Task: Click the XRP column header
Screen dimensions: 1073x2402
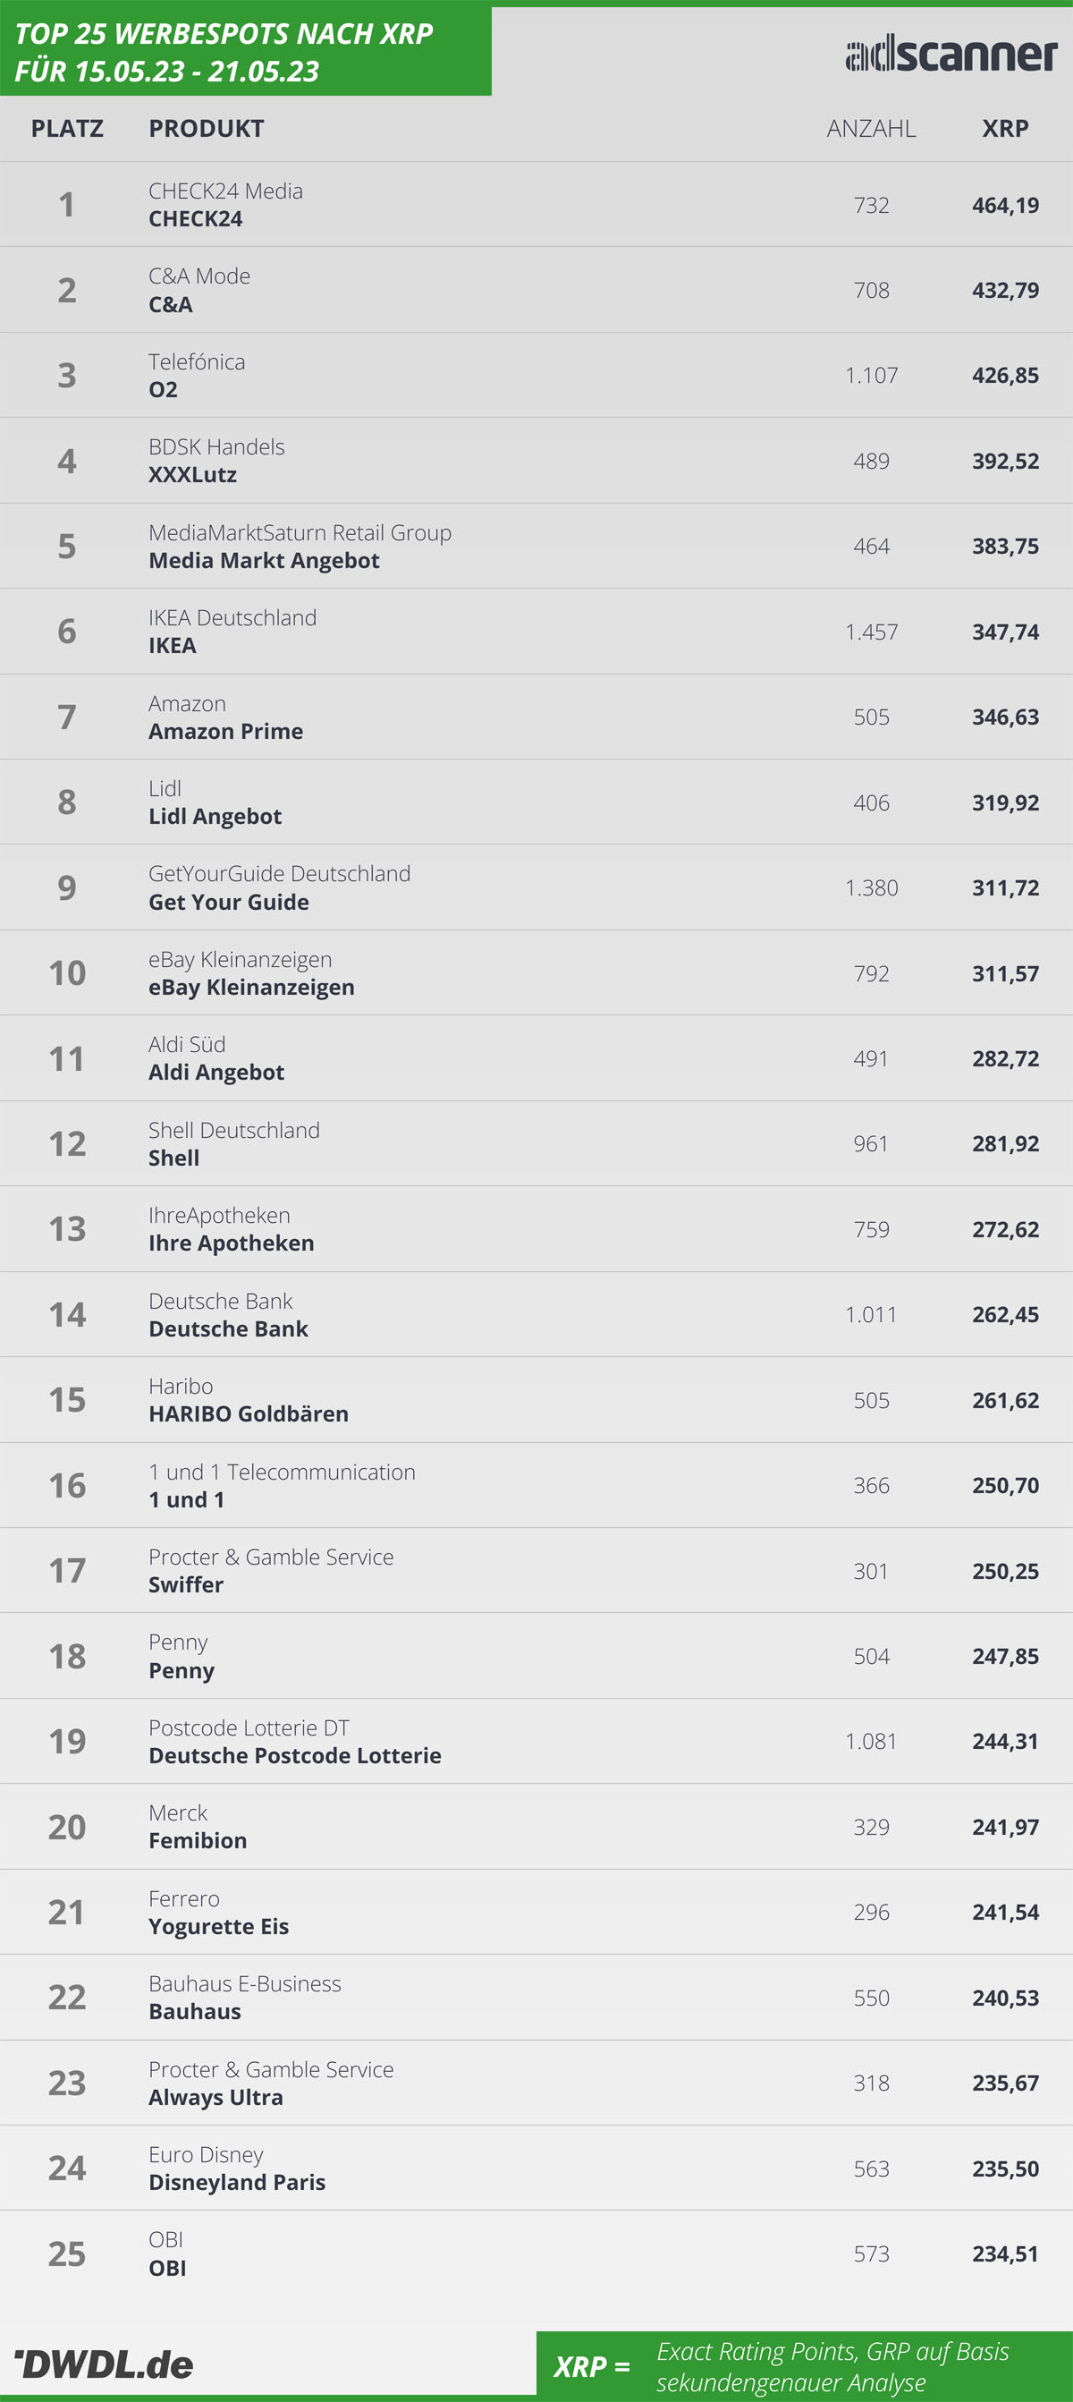Action: point(1005,129)
